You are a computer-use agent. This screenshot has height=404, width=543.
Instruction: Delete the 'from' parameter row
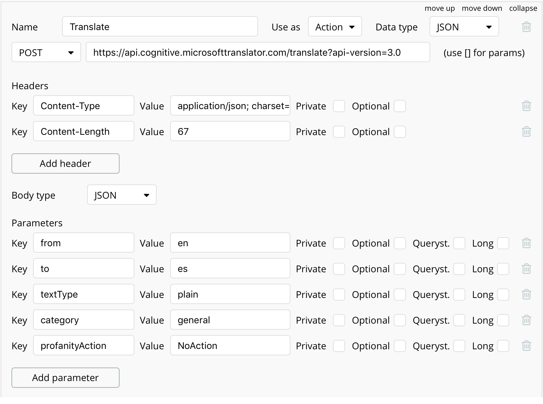click(x=526, y=243)
